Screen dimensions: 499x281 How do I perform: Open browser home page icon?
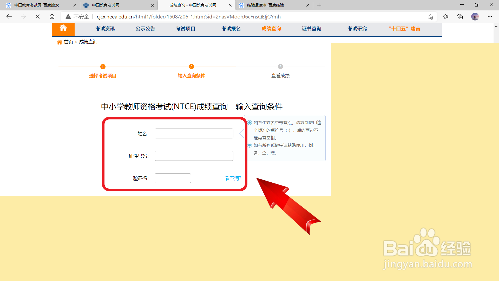click(x=52, y=17)
